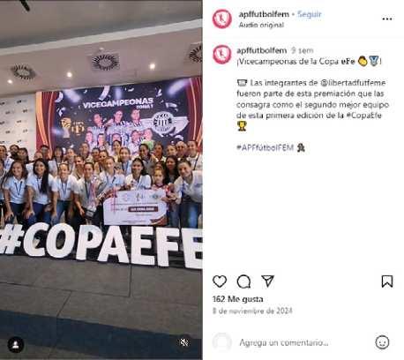This screenshot has width=404, height=360.
Task: Open the apffutbolfem username in the caption
Action: point(261,50)
